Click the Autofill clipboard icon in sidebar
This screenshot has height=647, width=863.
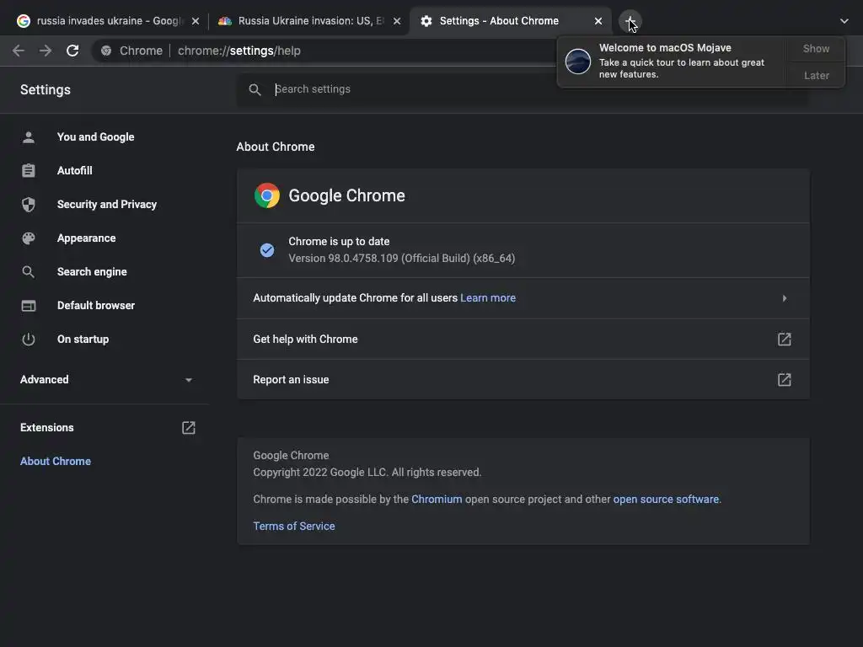click(29, 171)
